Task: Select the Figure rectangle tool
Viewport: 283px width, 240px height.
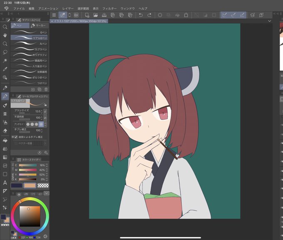Action: click(5, 174)
